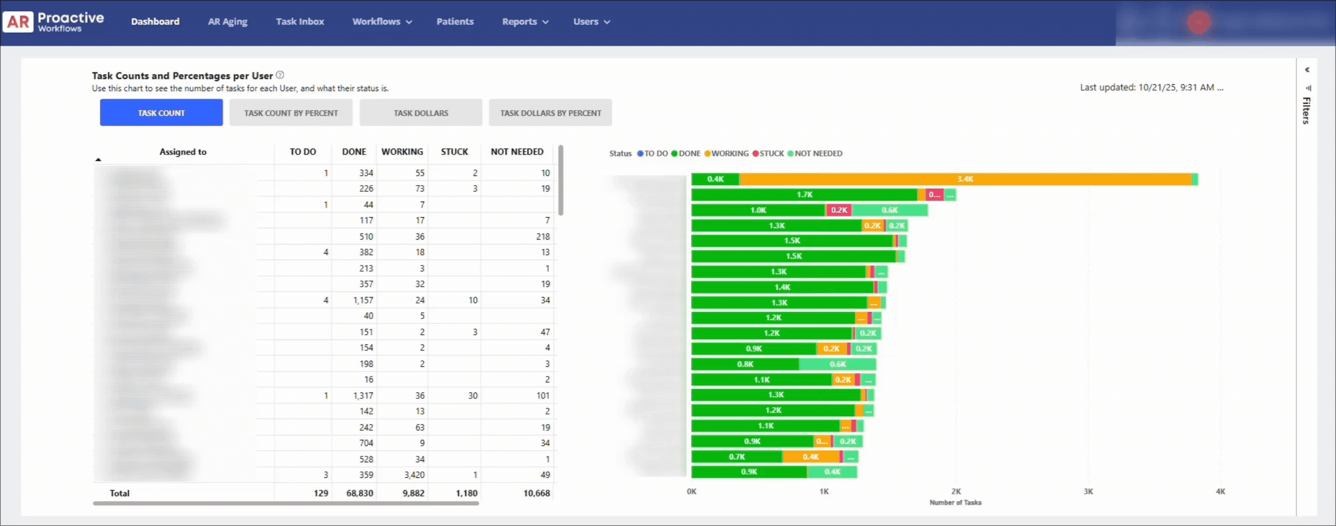Click the red user avatar in header
This screenshot has height=526, width=1336.
click(x=1198, y=22)
